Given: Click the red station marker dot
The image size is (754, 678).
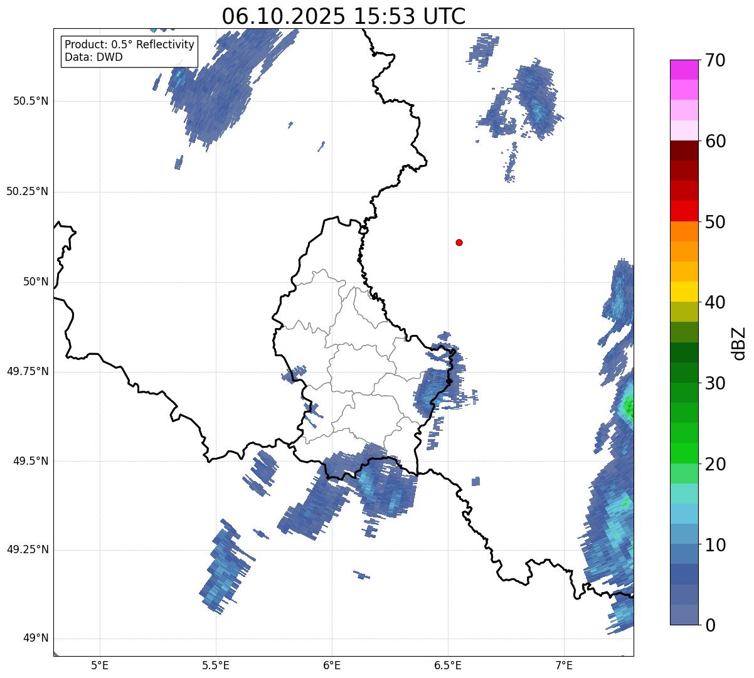Looking at the screenshot, I should coord(459,242).
